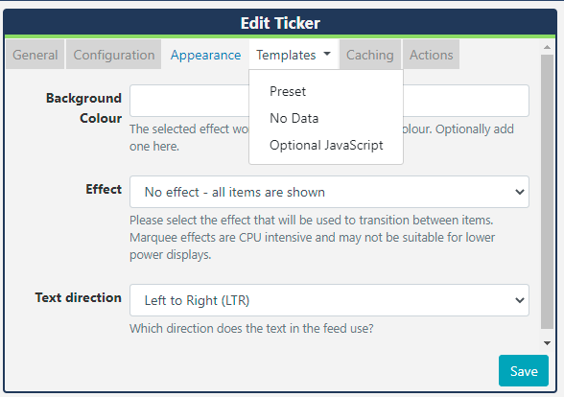Click the scrollbar up arrow
Image resolution: width=564 pixels, height=397 pixels.
tap(547, 47)
